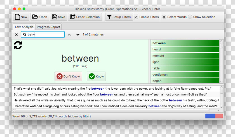Select the Select Words radio button
235x137 pixels.
[x=164, y=17]
